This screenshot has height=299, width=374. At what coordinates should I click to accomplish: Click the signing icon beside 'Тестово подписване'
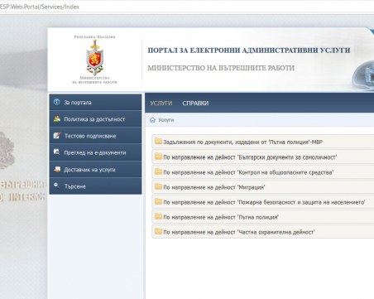click(x=57, y=136)
